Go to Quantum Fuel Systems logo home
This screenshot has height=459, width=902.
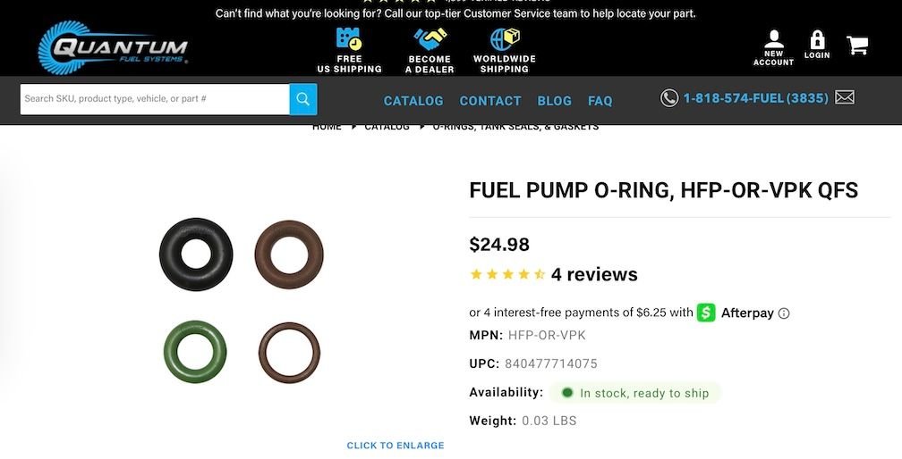point(113,48)
